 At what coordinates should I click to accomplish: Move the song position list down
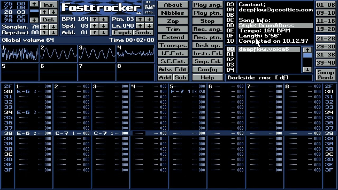(34, 20)
